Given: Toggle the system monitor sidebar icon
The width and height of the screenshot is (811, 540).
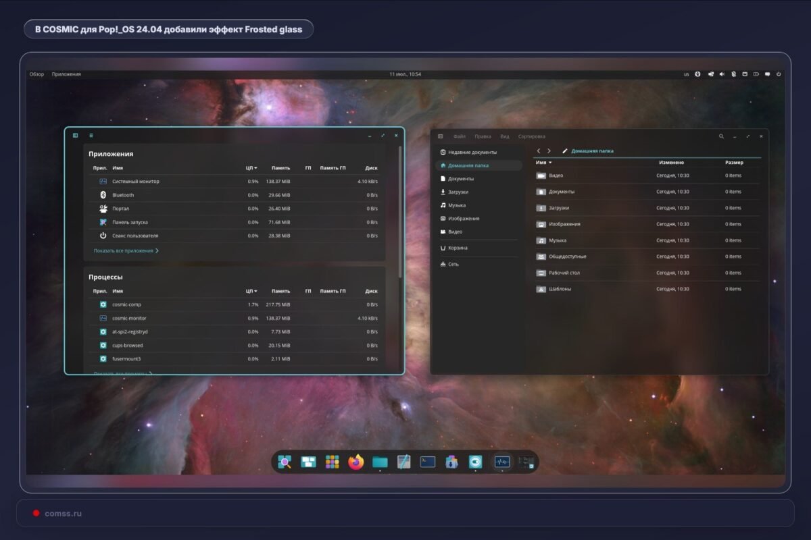Looking at the screenshot, I should click(76, 136).
